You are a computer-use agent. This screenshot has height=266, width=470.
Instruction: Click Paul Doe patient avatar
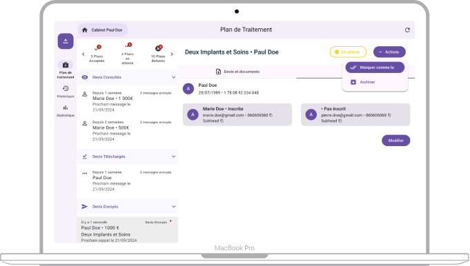(188, 89)
